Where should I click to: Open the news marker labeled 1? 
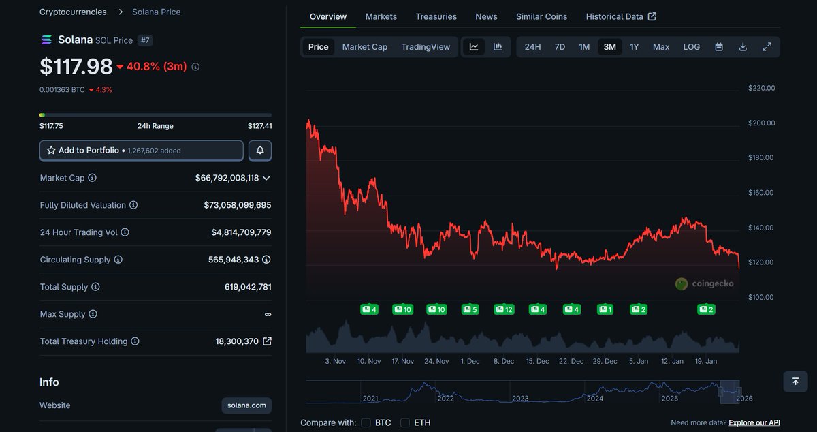point(605,309)
